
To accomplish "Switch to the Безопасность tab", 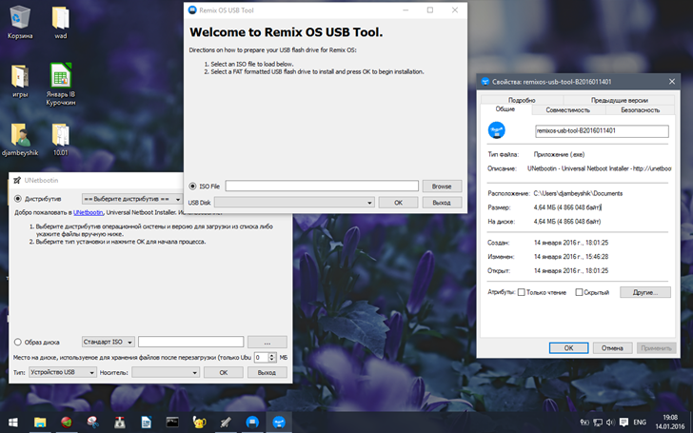I will pyautogui.click(x=640, y=110).
